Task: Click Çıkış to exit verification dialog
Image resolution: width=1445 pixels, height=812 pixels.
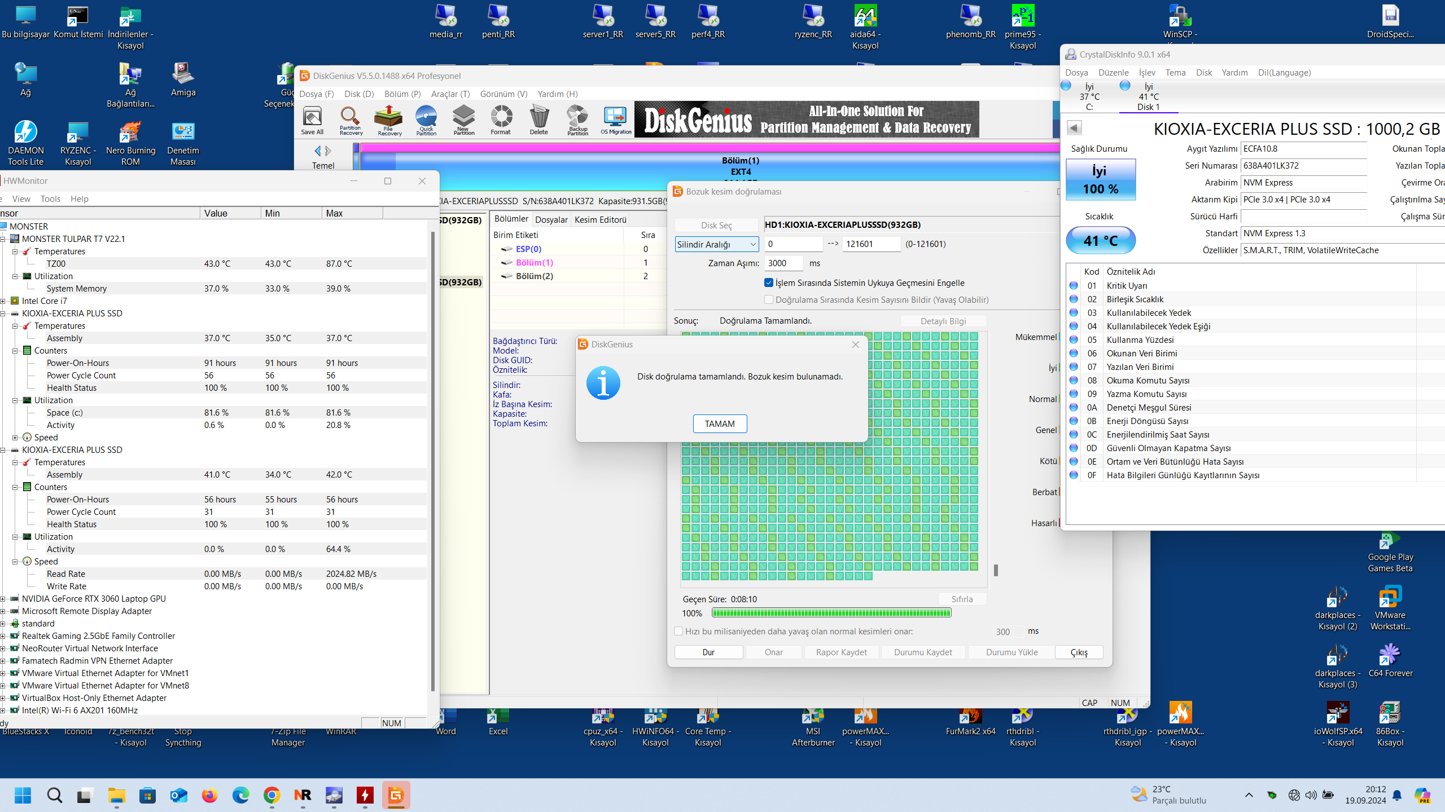Action: click(x=1079, y=652)
